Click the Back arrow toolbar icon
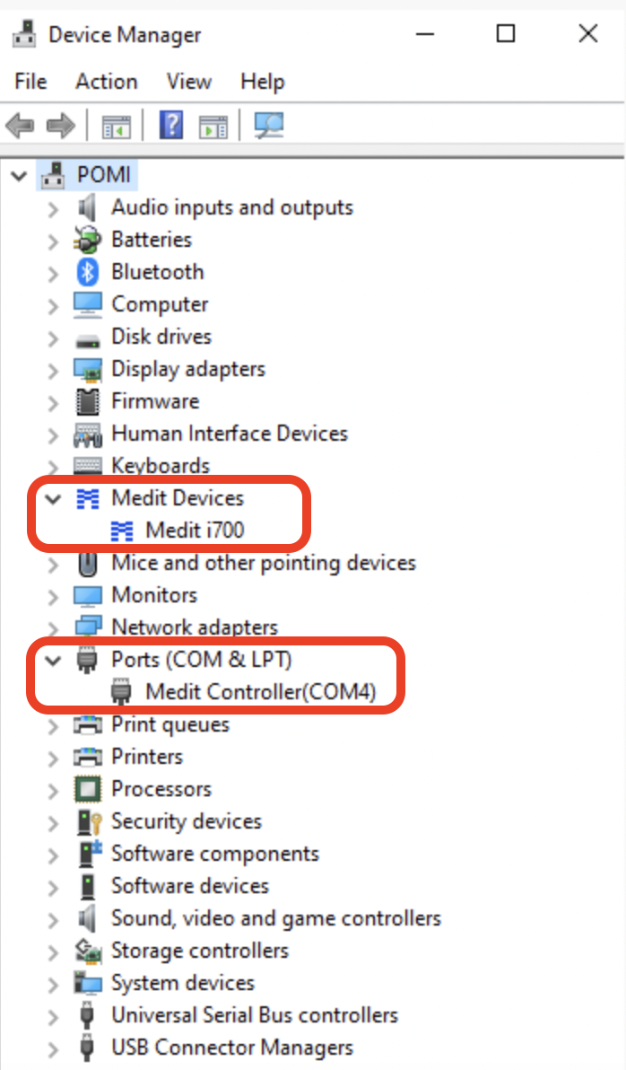The height and width of the screenshot is (1070, 626). coord(20,126)
